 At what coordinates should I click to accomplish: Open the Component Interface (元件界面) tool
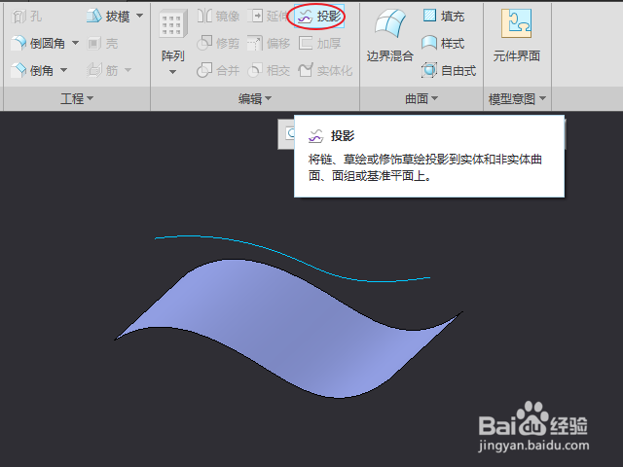[517, 37]
